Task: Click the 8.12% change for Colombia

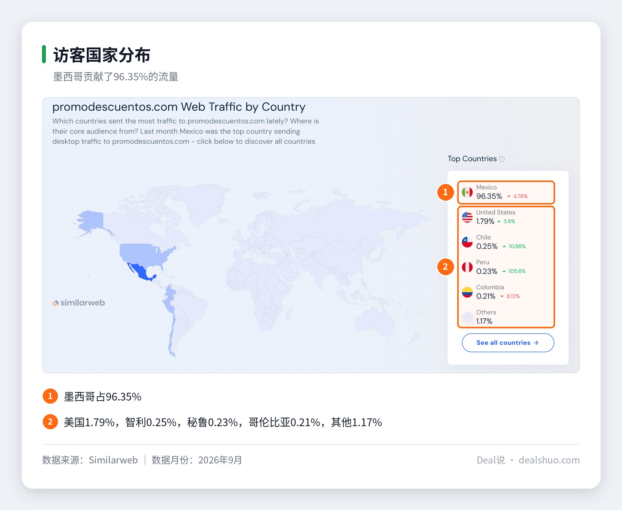Action: pos(510,296)
